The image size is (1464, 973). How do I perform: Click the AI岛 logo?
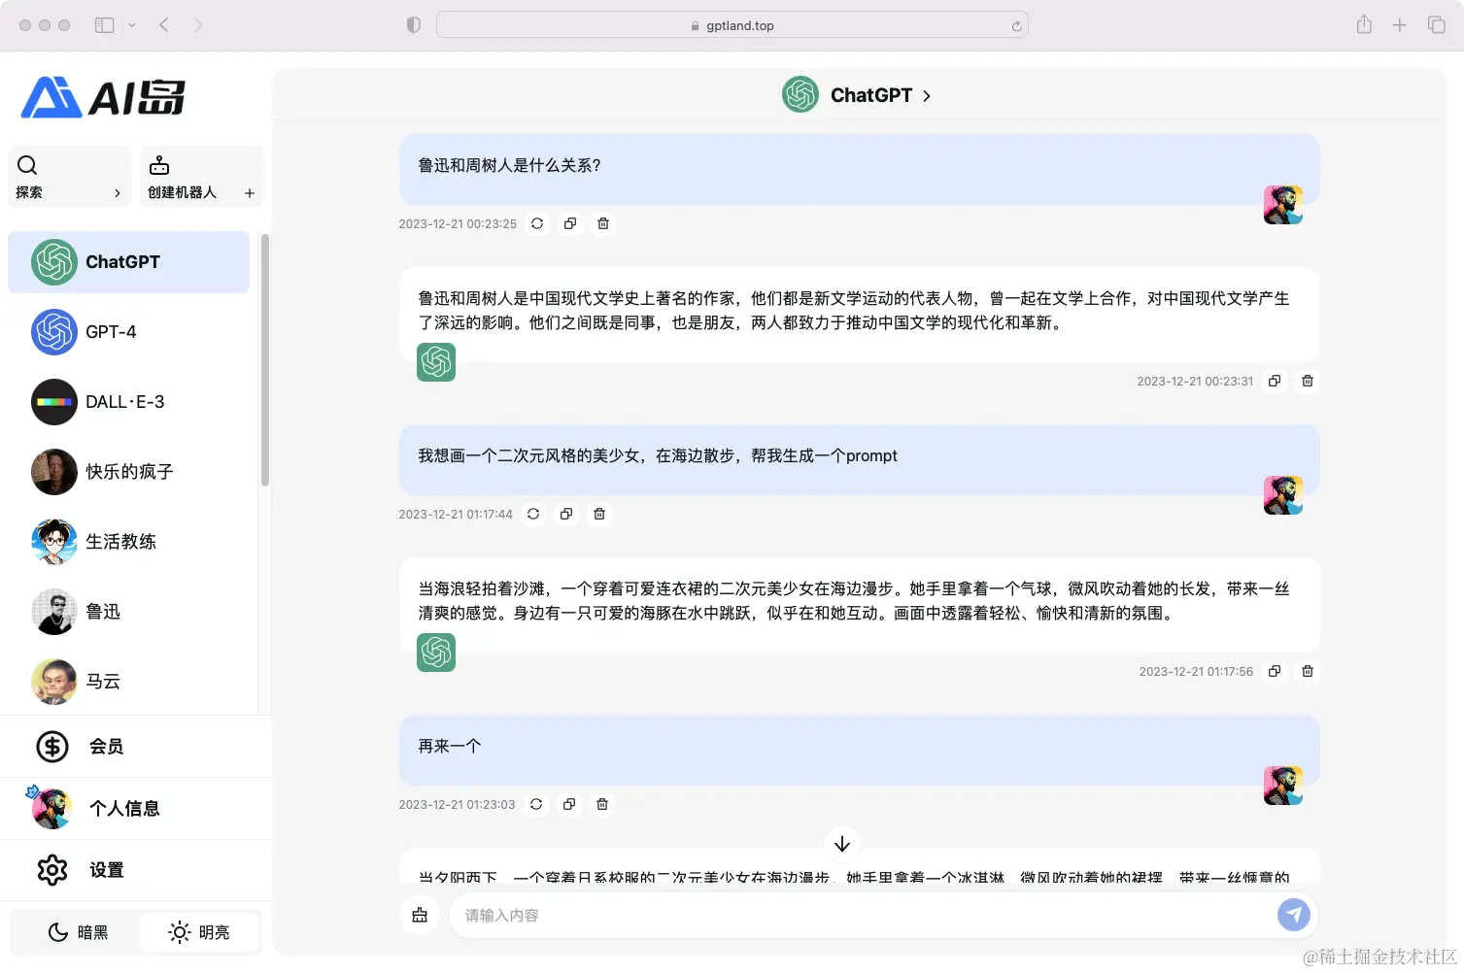coord(103,97)
